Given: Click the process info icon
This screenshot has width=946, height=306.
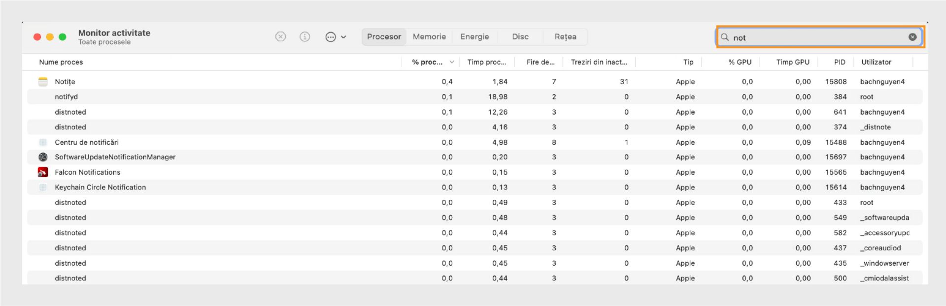Looking at the screenshot, I should 305,37.
